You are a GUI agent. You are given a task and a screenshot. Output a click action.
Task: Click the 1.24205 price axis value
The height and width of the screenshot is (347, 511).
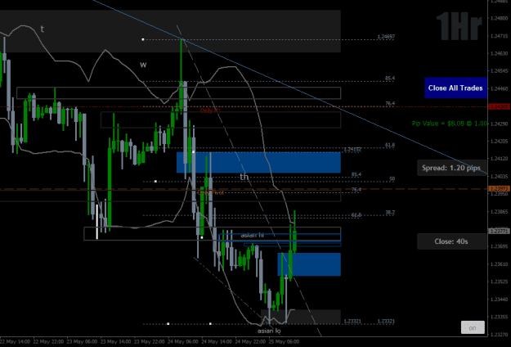[x=499, y=142]
